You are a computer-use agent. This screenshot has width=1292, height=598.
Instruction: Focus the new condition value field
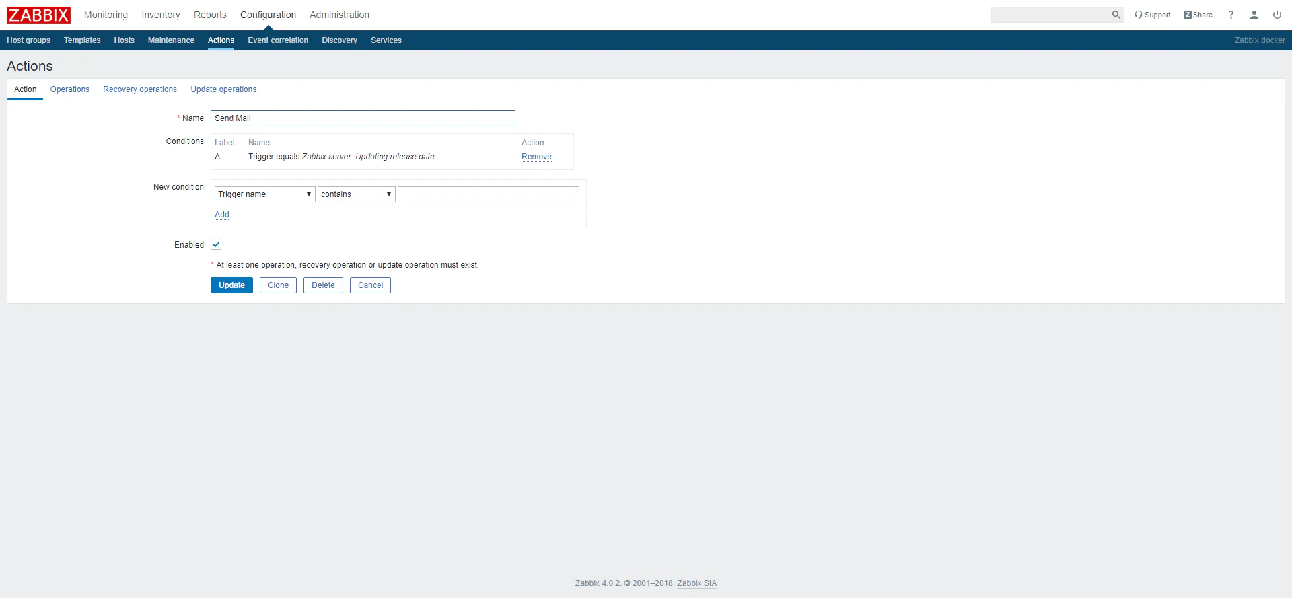(x=489, y=194)
